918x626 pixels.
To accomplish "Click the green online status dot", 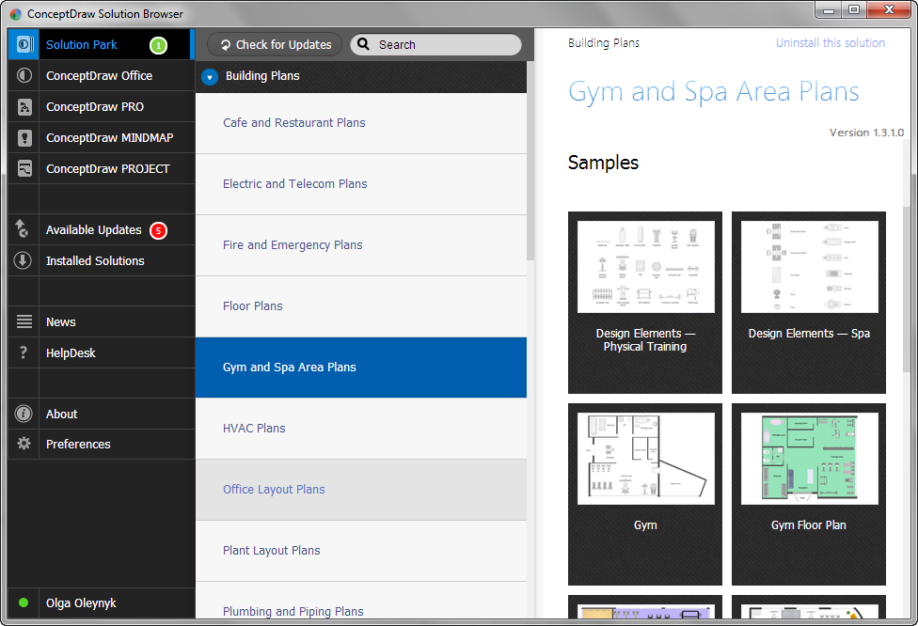I will [24, 603].
